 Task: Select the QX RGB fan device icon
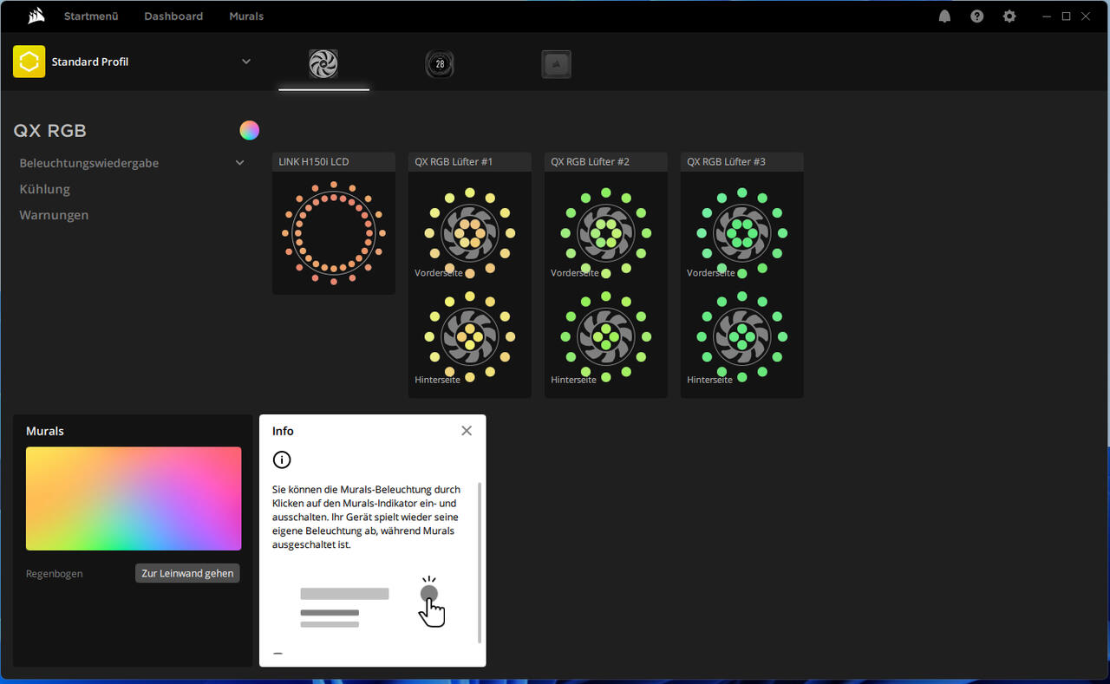tap(323, 63)
